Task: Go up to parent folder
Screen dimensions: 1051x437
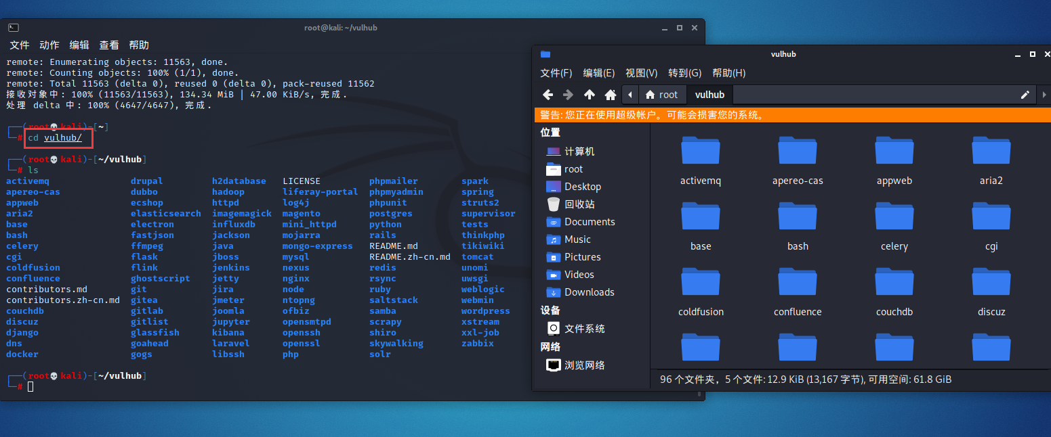Action: click(x=590, y=95)
